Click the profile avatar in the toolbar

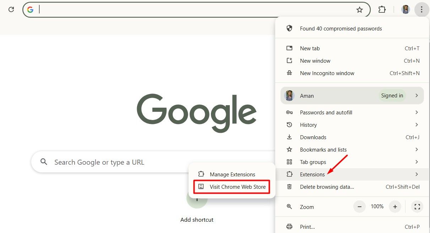[405, 10]
